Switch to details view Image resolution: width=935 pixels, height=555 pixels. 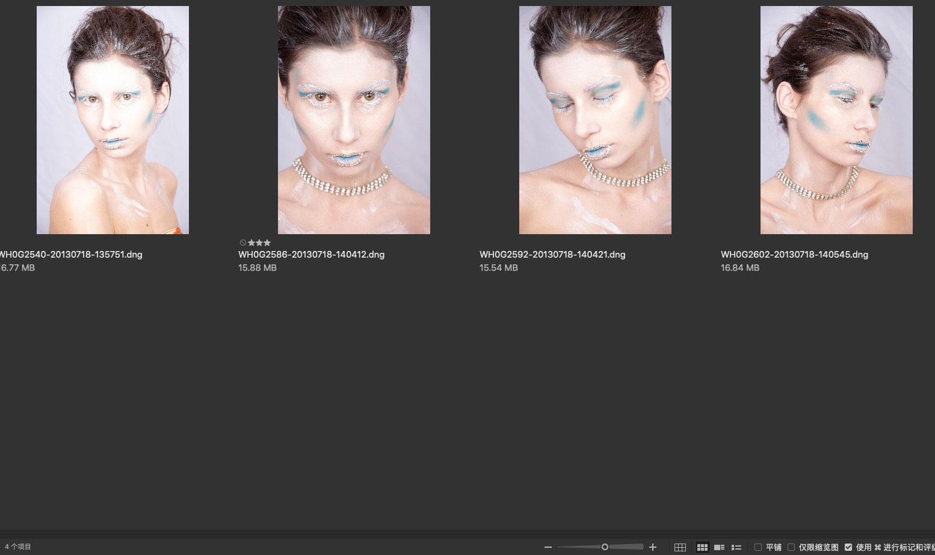coord(719,547)
